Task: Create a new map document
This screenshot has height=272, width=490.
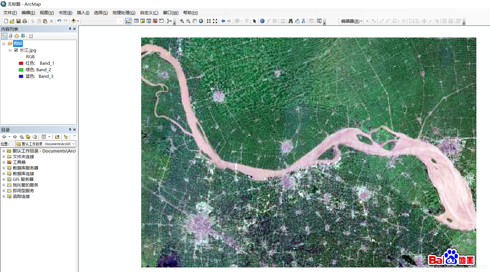Action: click(x=6, y=21)
